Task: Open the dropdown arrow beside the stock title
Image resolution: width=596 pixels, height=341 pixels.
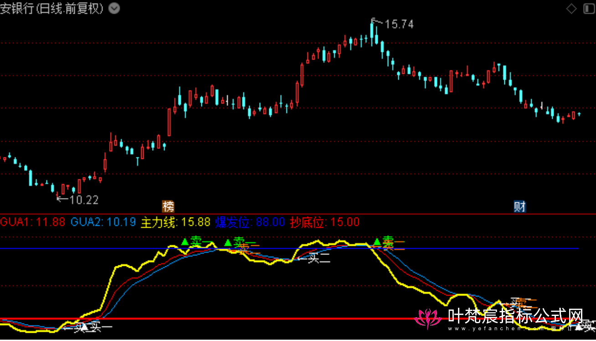Action: (114, 8)
